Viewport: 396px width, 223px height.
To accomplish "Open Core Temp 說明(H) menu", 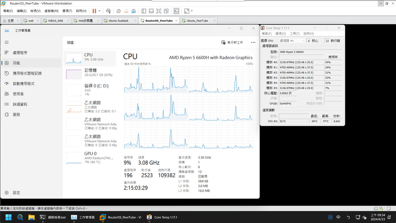I will 309,34.
